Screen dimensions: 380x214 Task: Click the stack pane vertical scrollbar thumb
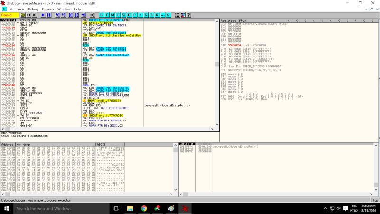(376, 185)
